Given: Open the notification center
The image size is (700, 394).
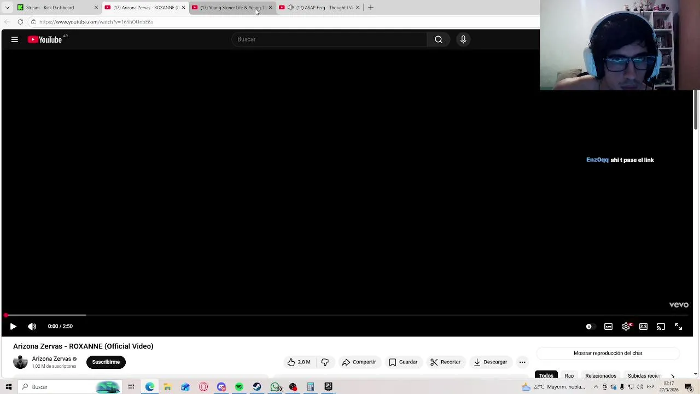Looking at the screenshot, I should coord(689,387).
